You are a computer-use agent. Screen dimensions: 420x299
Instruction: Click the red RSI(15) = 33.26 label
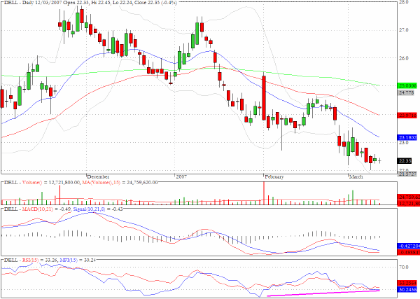[x=40, y=260]
